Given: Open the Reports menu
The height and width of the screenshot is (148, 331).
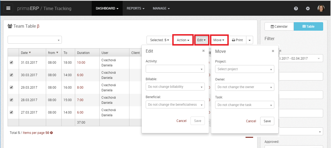Looking at the screenshot, I should tap(135, 8).
